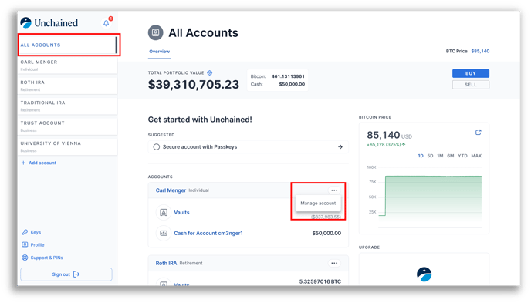
Task: Open the notifications bell
Action: pos(107,23)
